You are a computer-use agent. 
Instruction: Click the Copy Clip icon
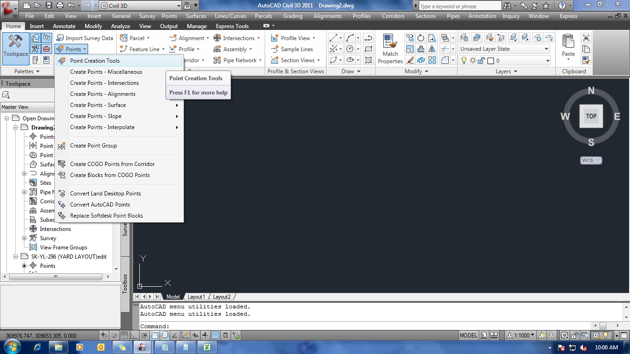pos(586,49)
